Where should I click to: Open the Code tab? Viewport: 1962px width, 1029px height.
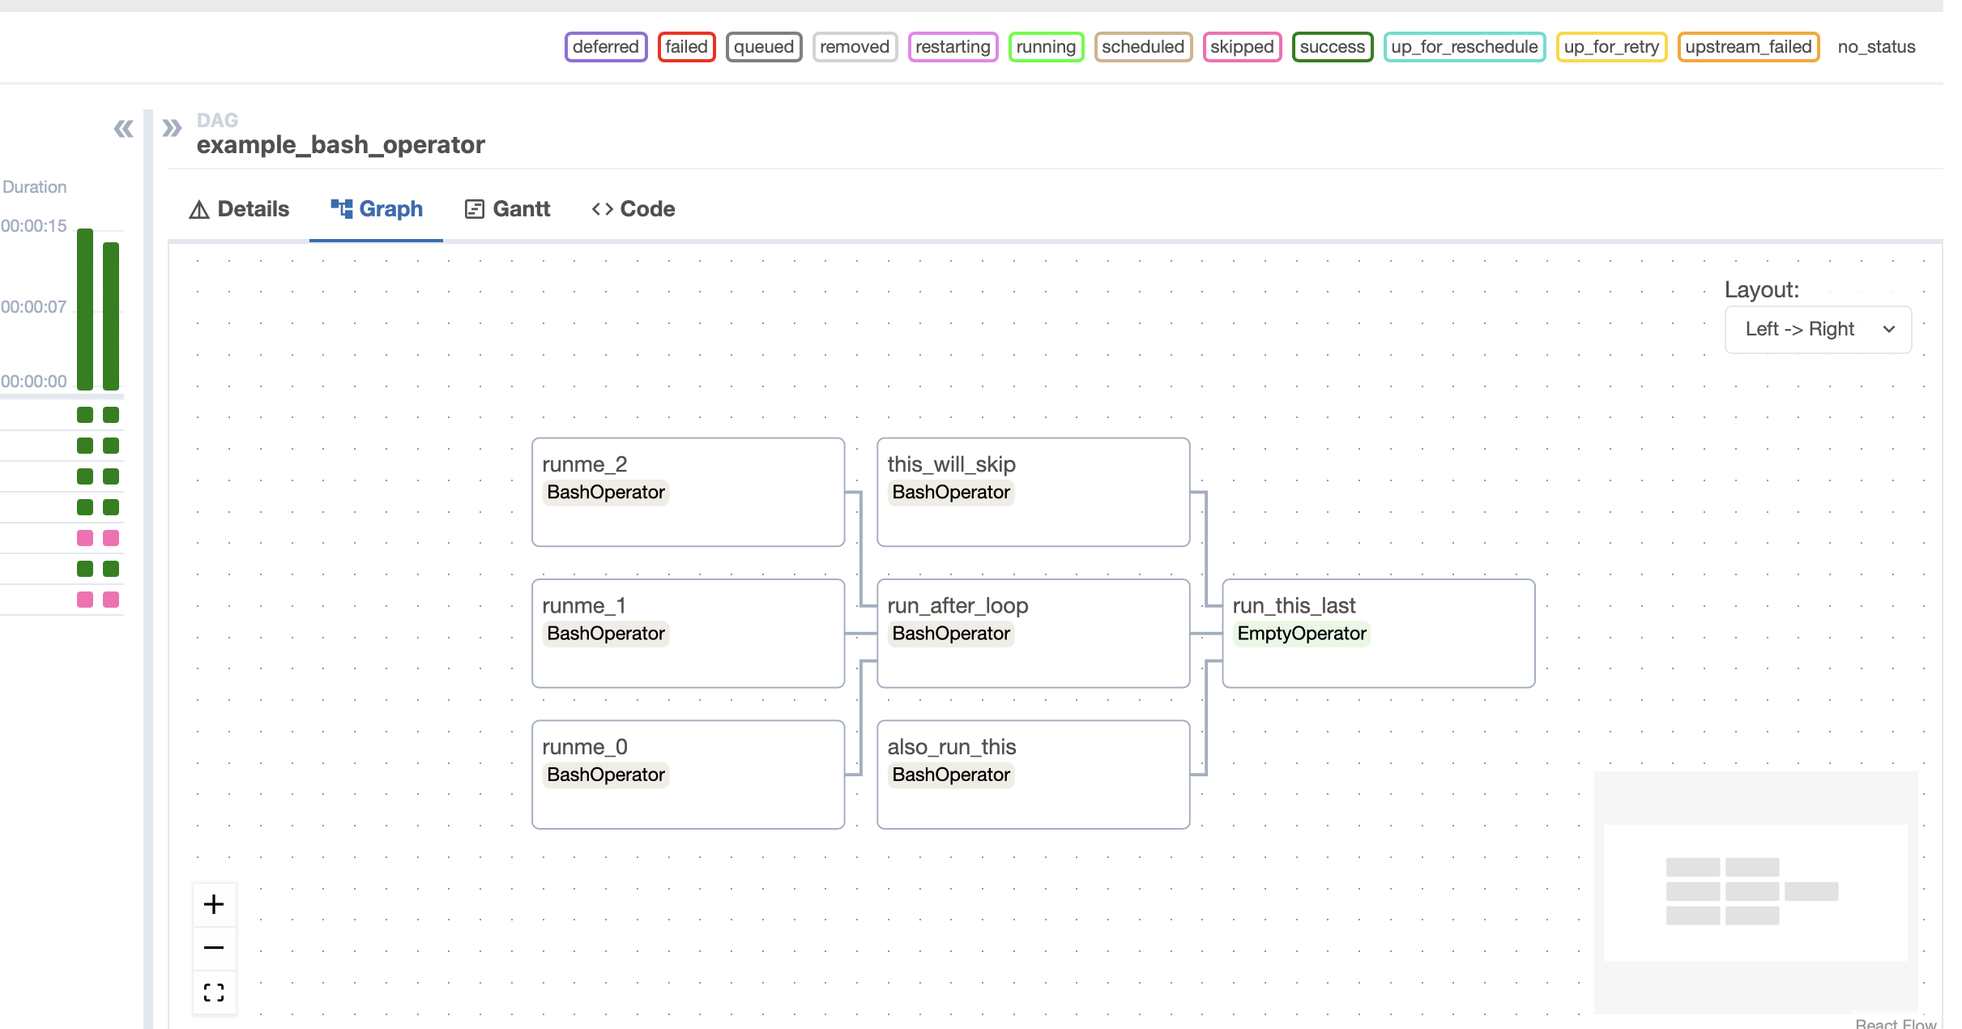tap(633, 209)
